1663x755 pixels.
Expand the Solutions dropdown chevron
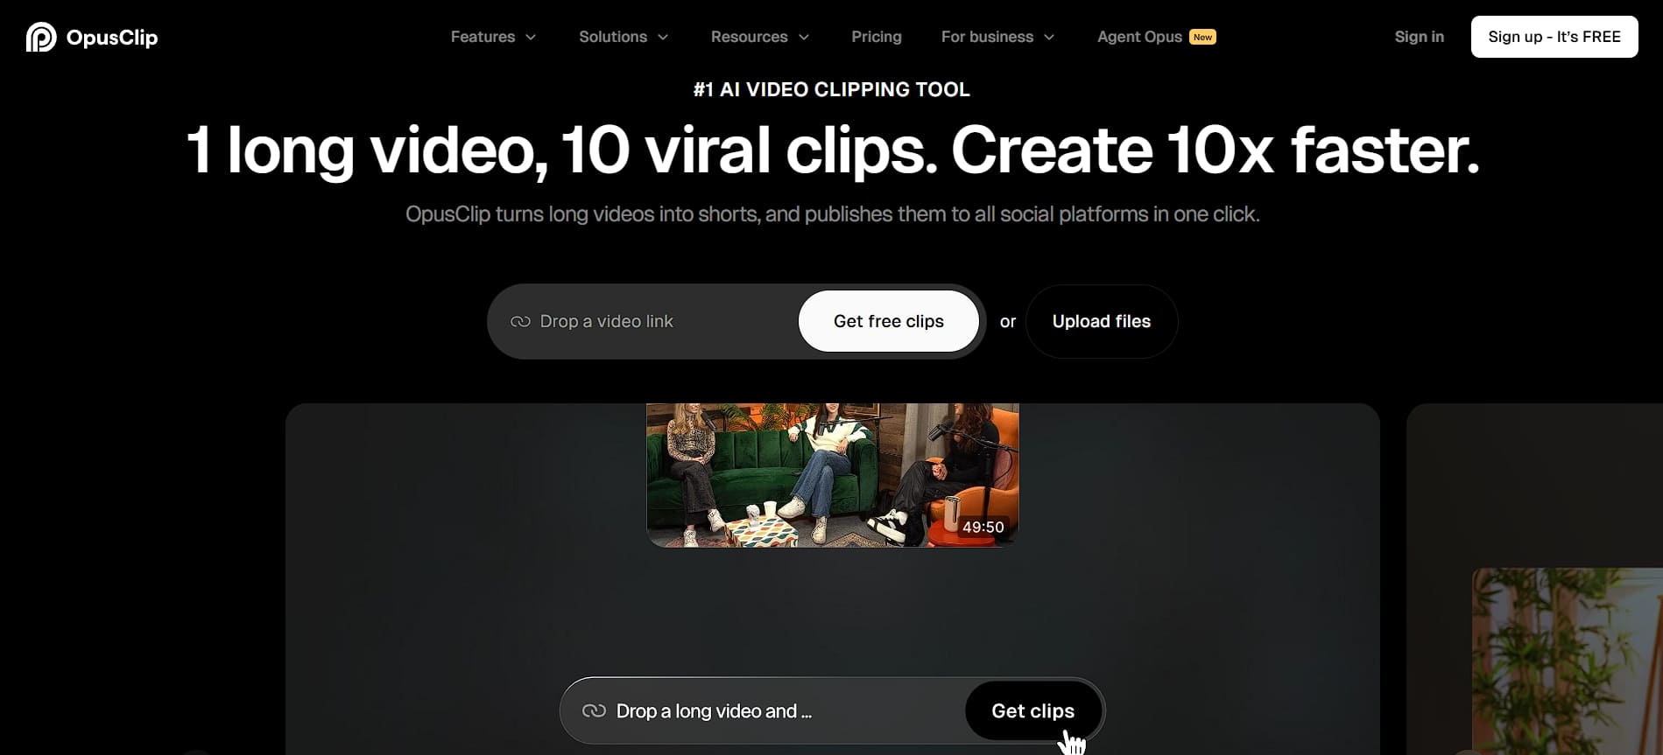coord(663,37)
